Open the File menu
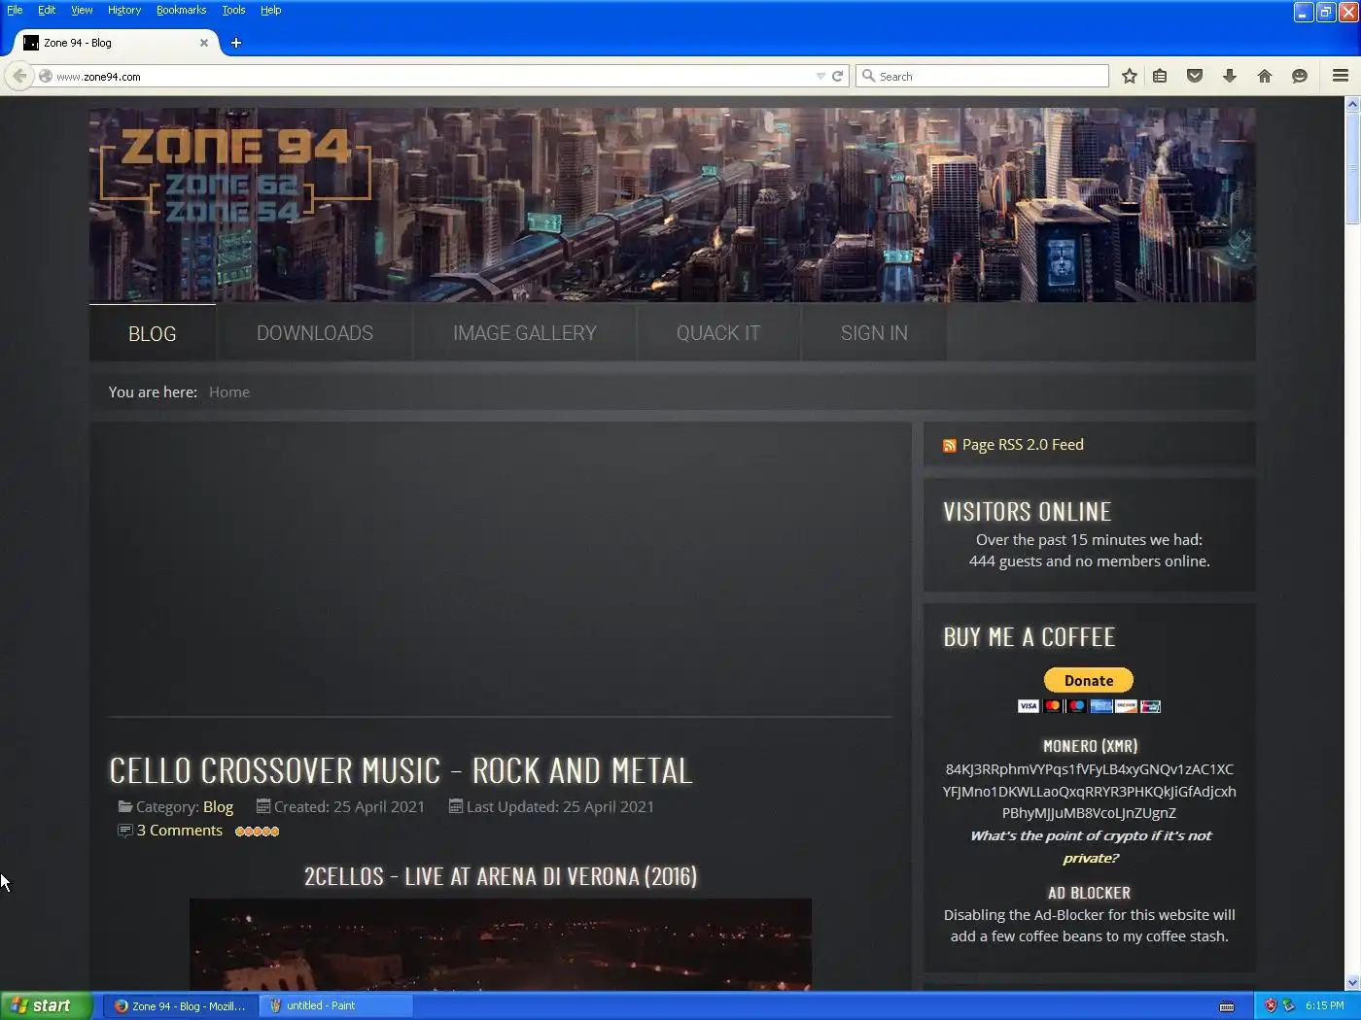 click(x=15, y=10)
